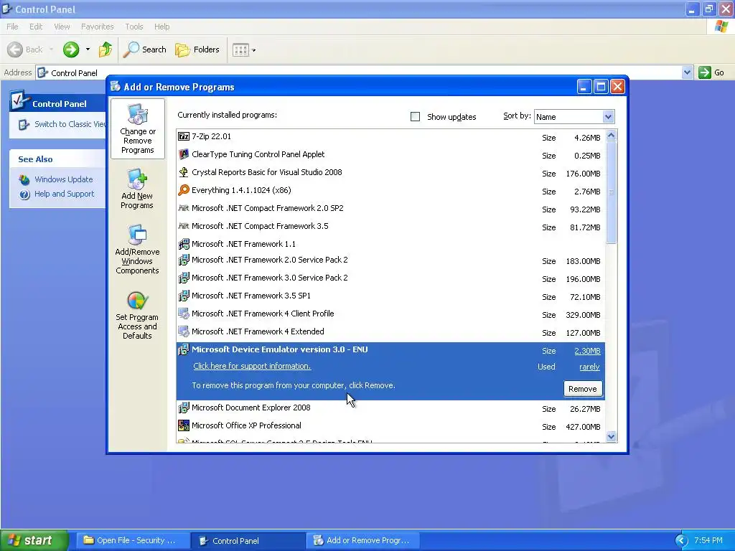Viewport: 735px width, 551px height.
Task: Click the .NET Framework 1.1 icon
Action: tap(184, 244)
